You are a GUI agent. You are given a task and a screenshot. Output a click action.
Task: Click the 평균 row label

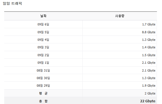click(43, 93)
